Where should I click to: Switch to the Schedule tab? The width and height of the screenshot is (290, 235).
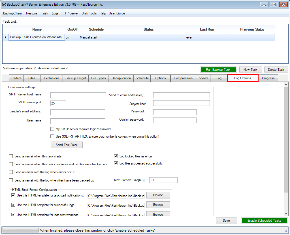(x=142, y=78)
